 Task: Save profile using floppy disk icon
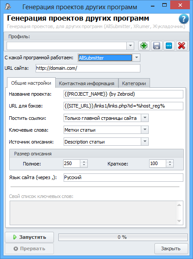[156, 46]
